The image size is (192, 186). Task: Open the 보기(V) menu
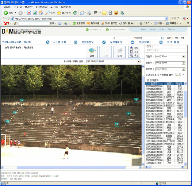click(x=28, y=7)
